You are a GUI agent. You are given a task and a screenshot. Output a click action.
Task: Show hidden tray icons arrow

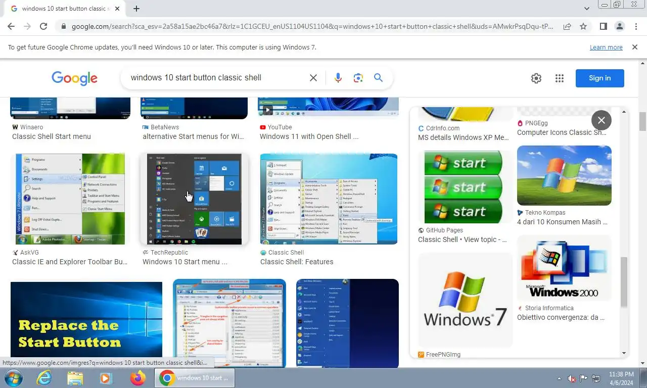pos(560,378)
